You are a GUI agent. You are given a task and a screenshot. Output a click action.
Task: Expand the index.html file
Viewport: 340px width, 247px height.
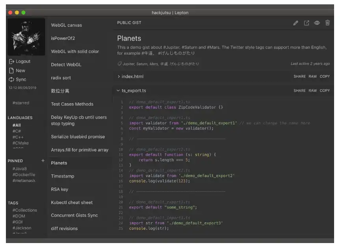(119, 77)
